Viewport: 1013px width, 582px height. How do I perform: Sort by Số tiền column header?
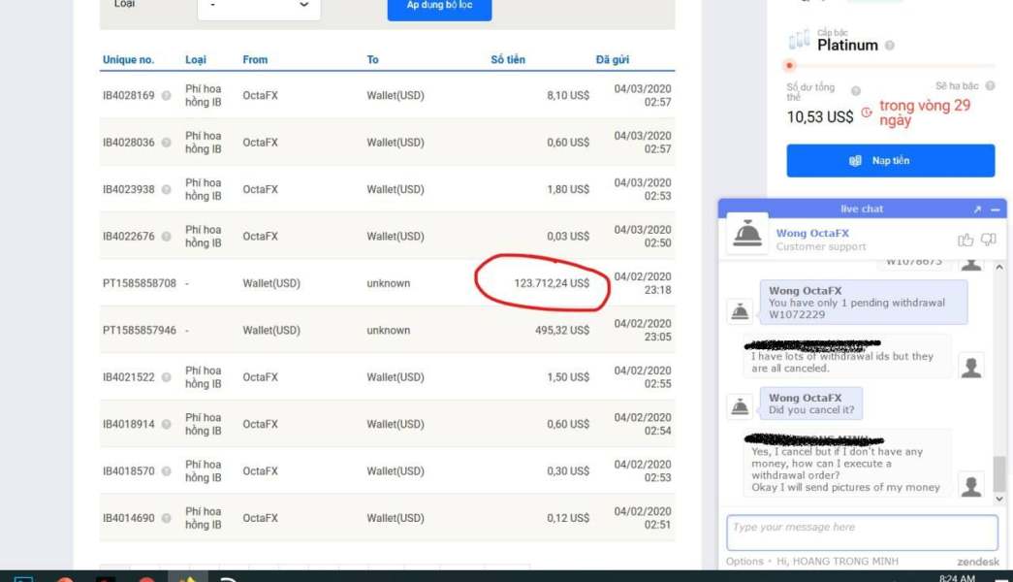point(508,59)
